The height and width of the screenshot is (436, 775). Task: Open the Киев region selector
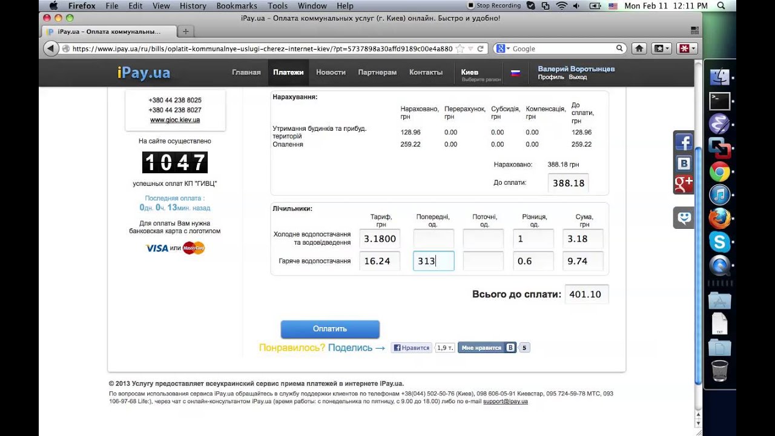[481, 75]
